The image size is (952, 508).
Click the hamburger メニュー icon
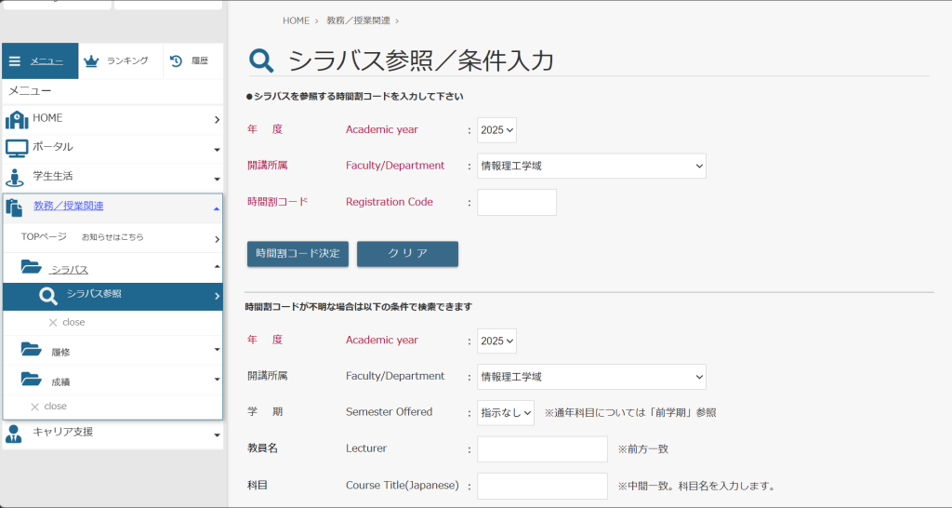(x=15, y=61)
